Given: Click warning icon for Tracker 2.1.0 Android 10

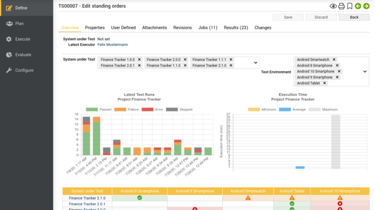Looking at the screenshot, I should [x=340, y=198].
